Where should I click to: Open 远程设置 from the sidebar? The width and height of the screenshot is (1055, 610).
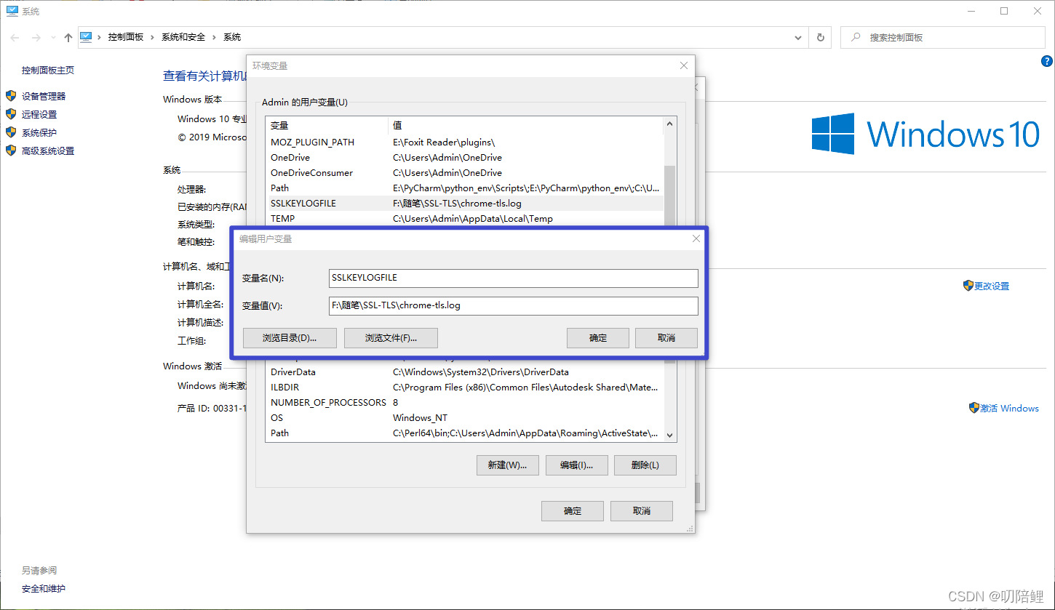[x=39, y=114]
